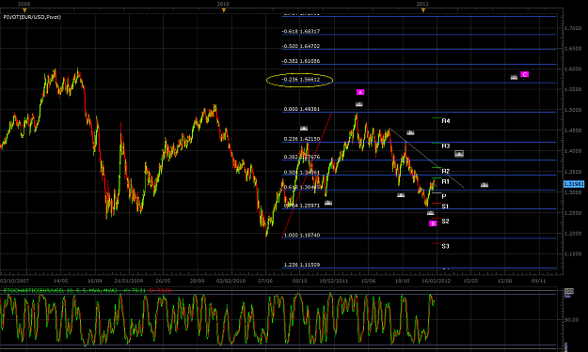Click the 1.000 1.18740 Fibonacci label
Viewport: 588px width, 352px height.
(302, 235)
